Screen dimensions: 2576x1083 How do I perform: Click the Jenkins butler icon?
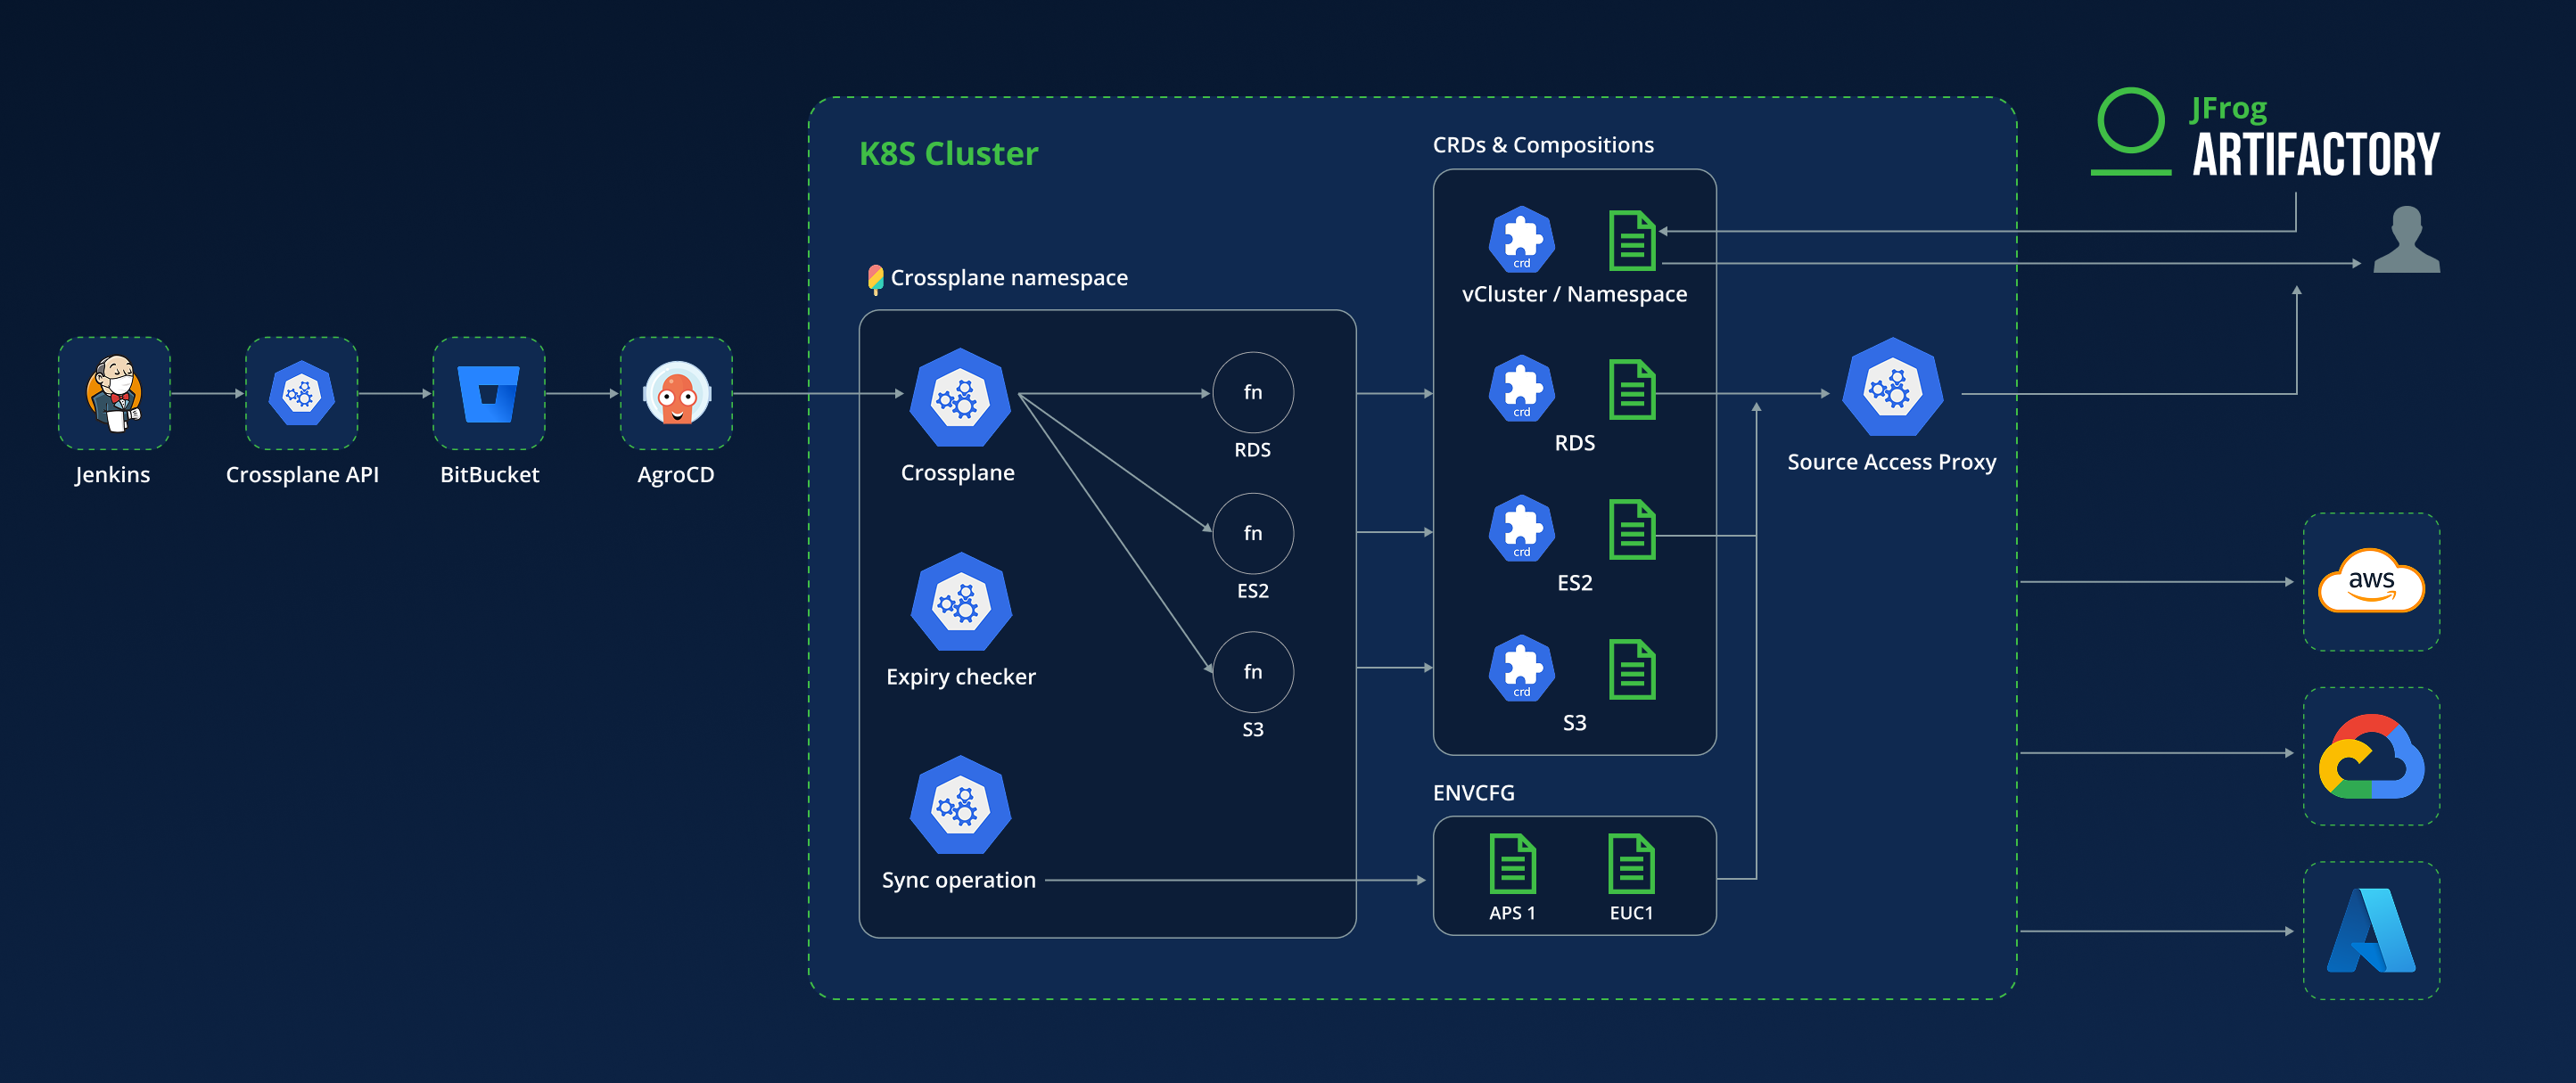pyautogui.click(x=114, y=393)
